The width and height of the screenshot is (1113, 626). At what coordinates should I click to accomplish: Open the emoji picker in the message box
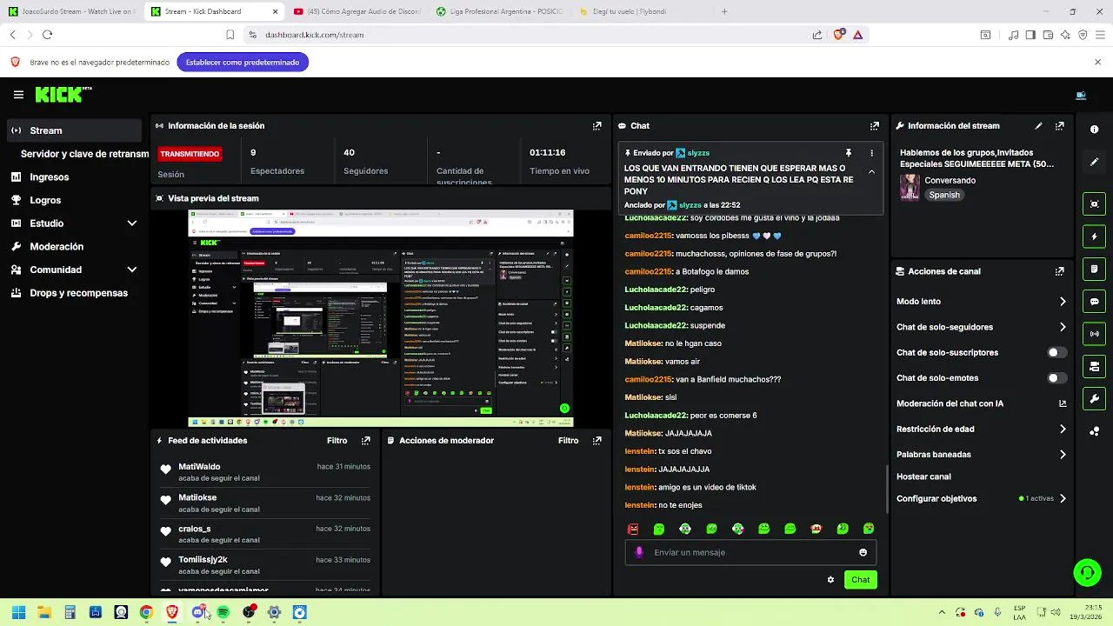pos(863,552)
